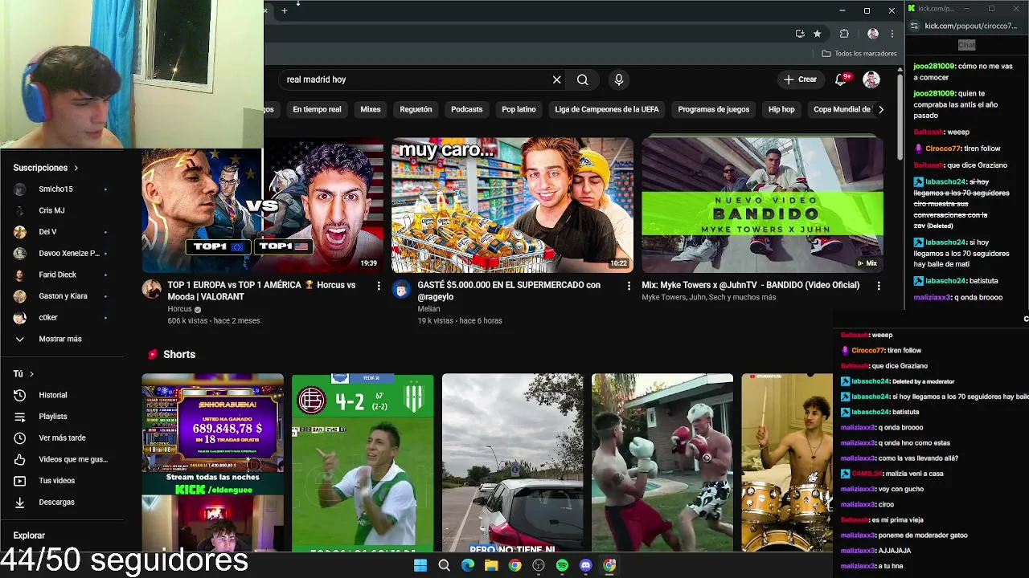Expand the Suscripciones section chevron

(x=76, y=168)
